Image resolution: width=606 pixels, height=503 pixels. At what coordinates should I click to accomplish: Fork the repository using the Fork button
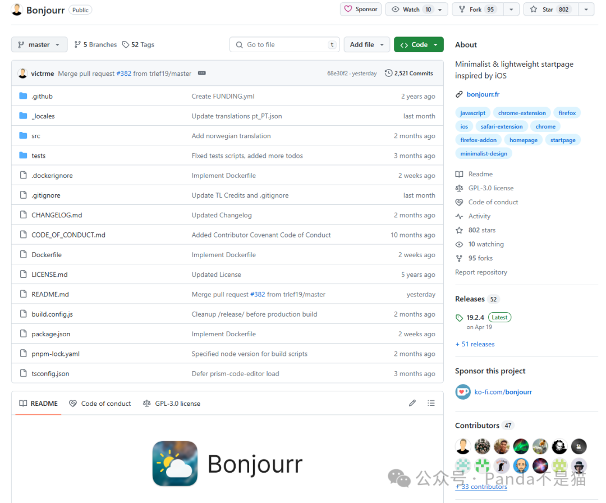click(478, 10)
